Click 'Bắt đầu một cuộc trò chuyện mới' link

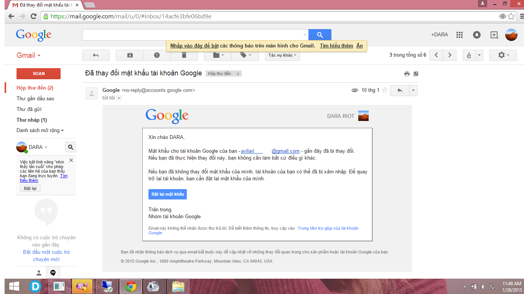46,256
